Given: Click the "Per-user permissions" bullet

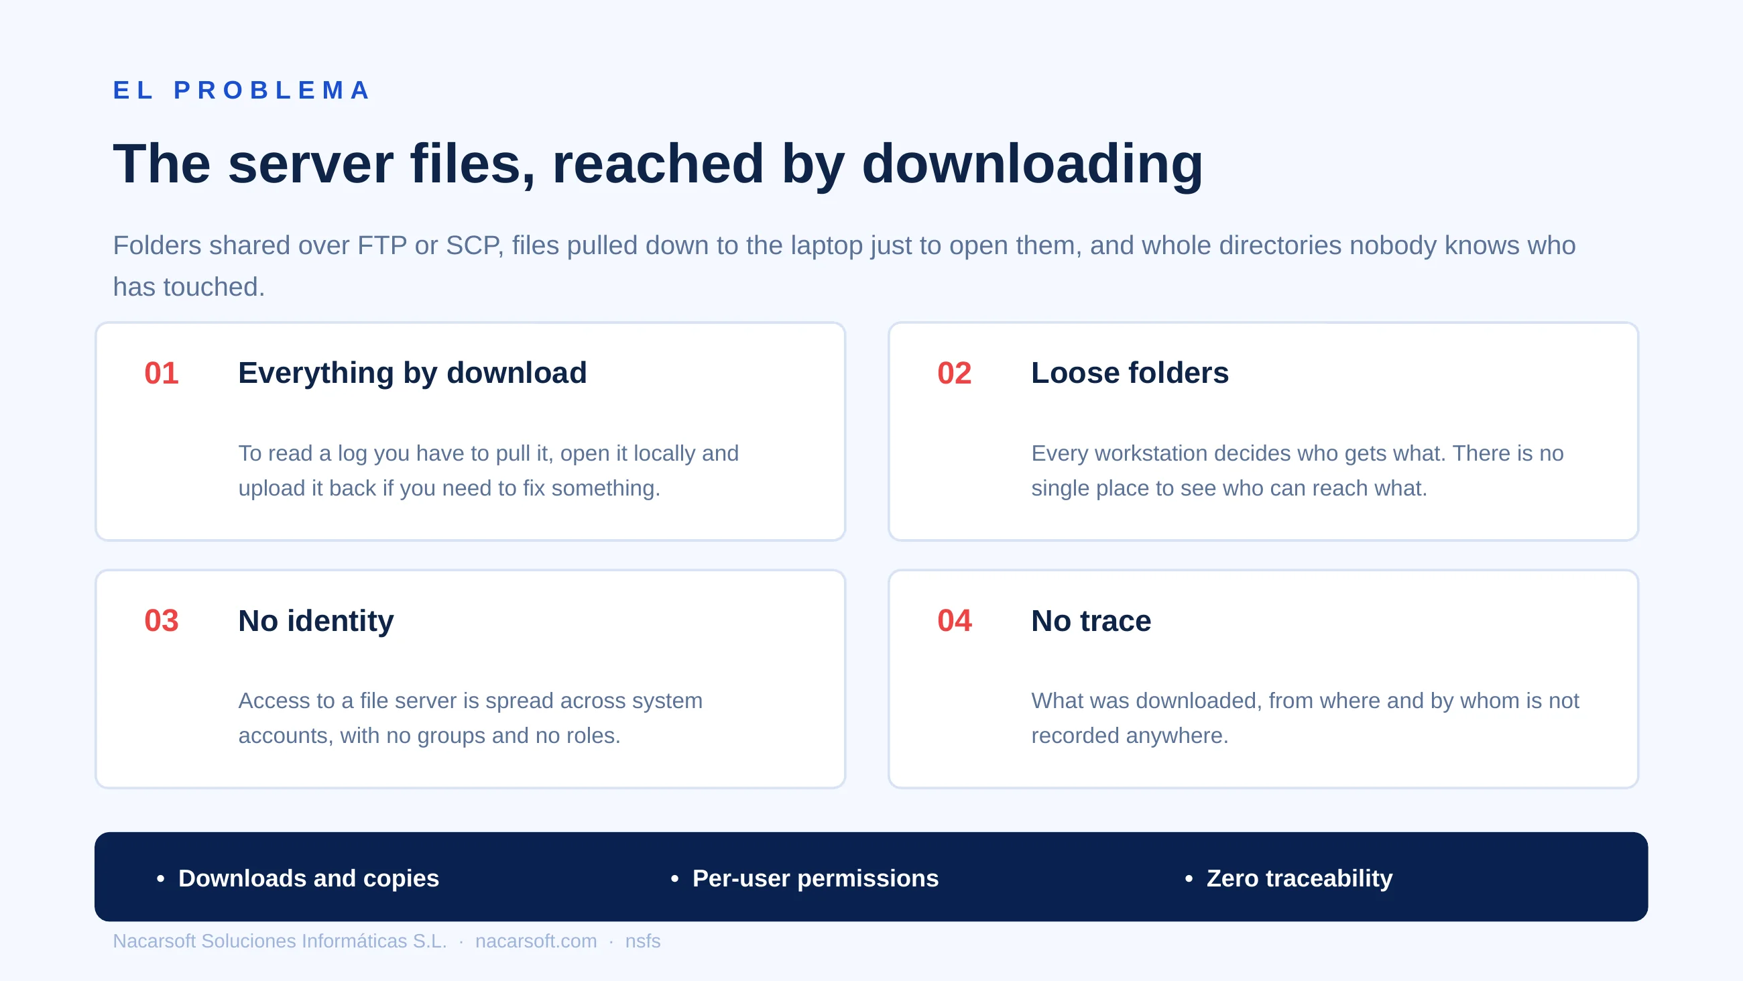Looking at the screenshot, I should pos(804,878).
